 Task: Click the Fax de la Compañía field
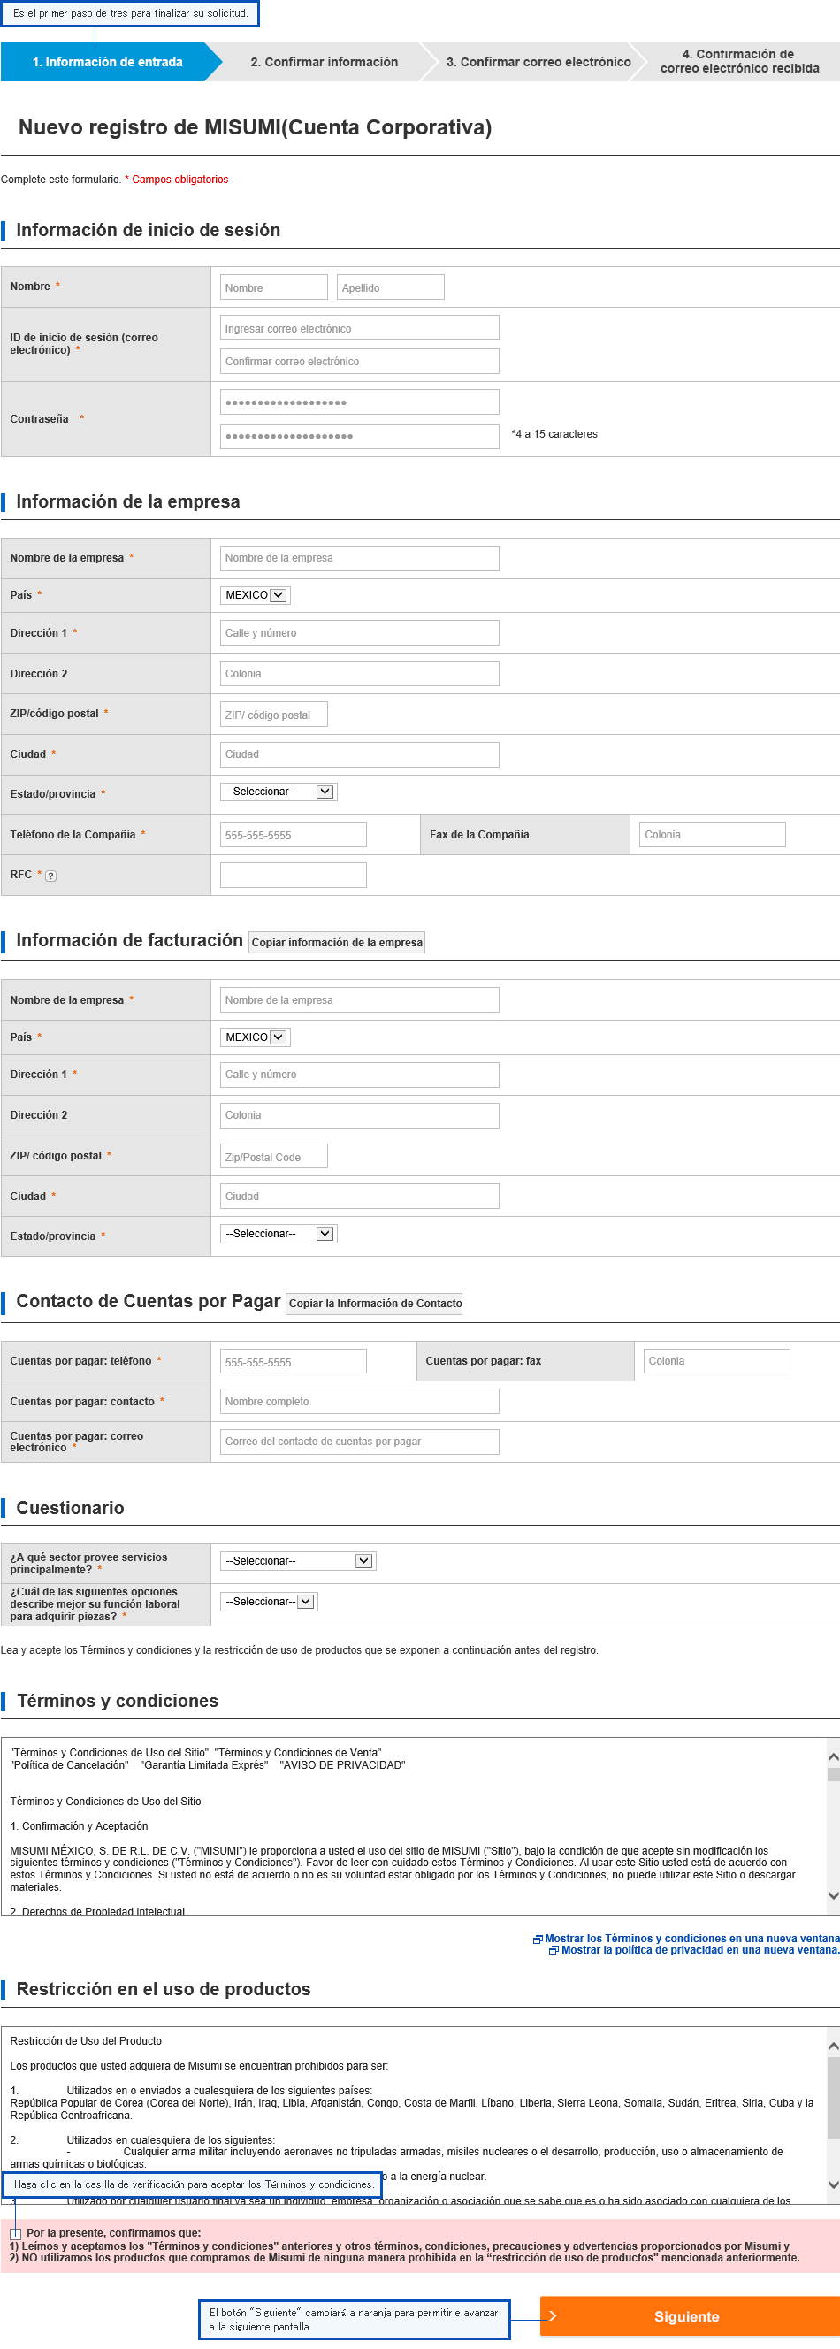(x=713, y=834)
